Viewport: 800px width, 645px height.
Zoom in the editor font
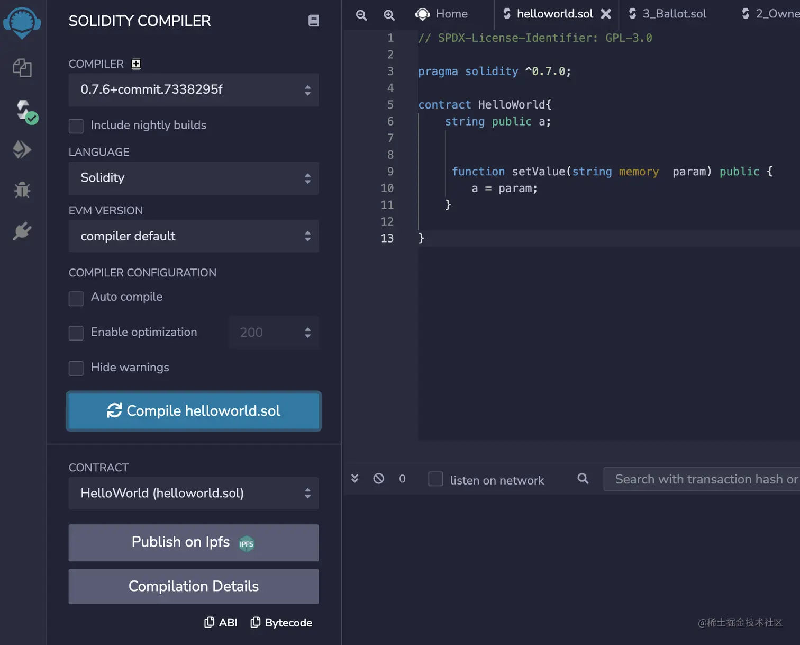(389, 15)
